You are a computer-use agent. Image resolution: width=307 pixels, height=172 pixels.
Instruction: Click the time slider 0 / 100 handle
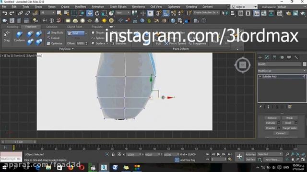[18, 142]
